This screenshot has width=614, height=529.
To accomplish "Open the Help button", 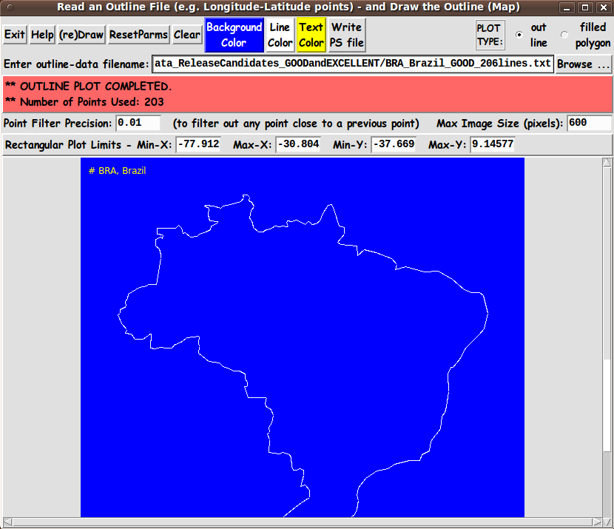I will 42,35.
